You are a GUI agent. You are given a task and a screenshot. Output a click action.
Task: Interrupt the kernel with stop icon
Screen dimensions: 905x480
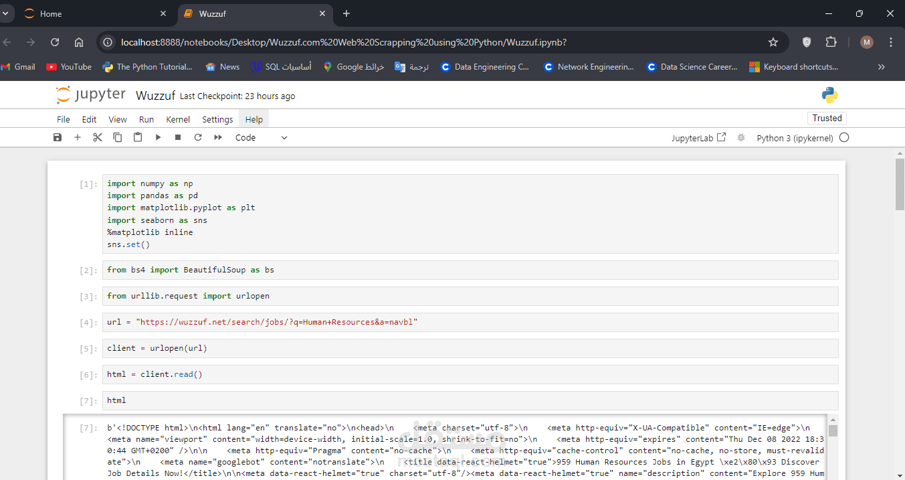tap(178, 137)
